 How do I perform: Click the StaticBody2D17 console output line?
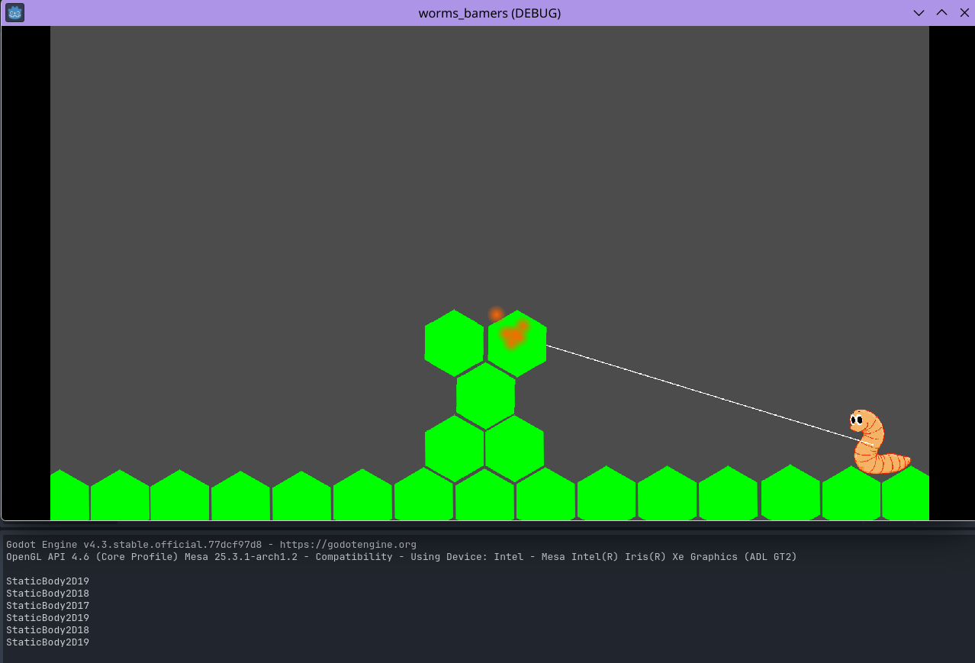(47, 606)
